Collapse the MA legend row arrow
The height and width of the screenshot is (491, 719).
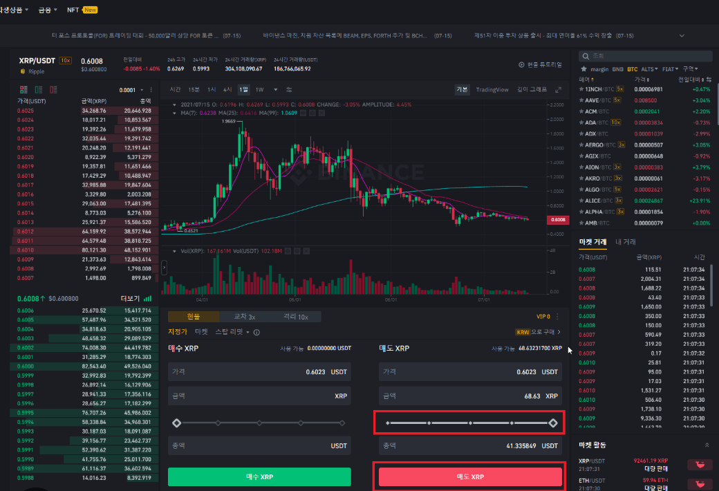pyautogui.click(x=174, y=113)
